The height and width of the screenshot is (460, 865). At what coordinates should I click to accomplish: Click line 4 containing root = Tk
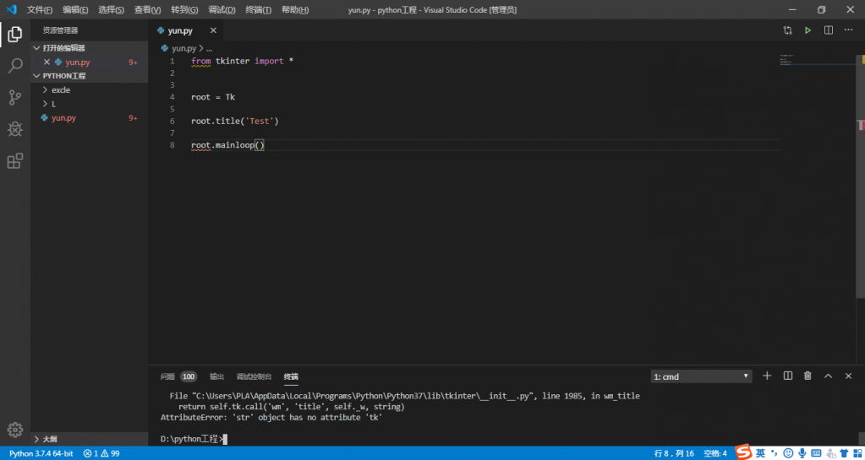(213, 97)
